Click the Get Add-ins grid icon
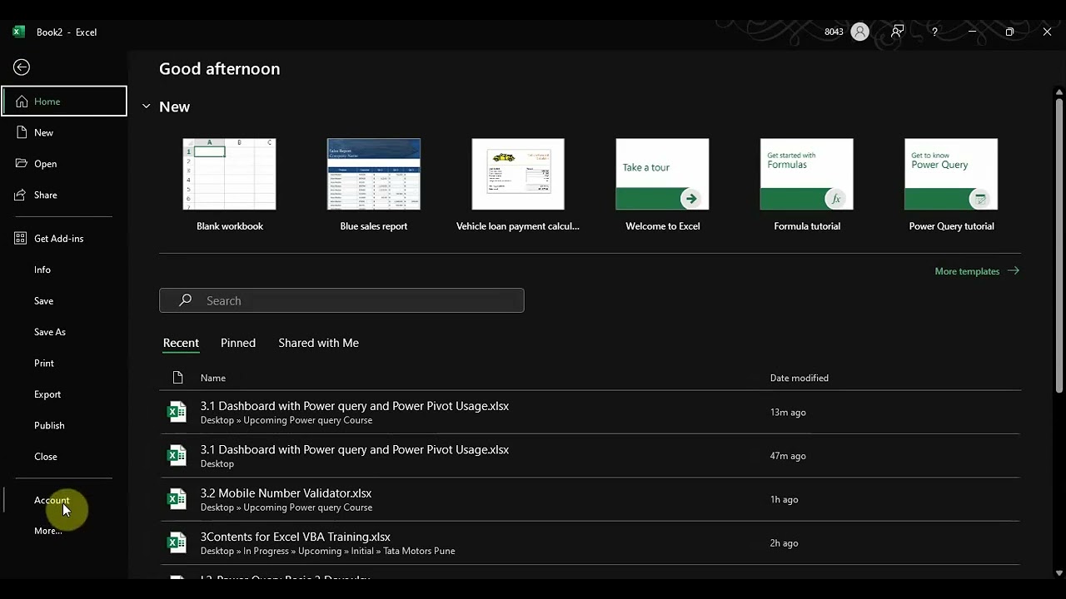The width and height of the screenshot is (1066, 599). tap(22, 238)
